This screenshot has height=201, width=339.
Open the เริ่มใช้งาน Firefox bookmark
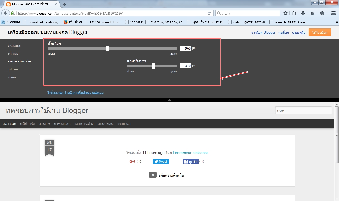(x=73, y=22)
